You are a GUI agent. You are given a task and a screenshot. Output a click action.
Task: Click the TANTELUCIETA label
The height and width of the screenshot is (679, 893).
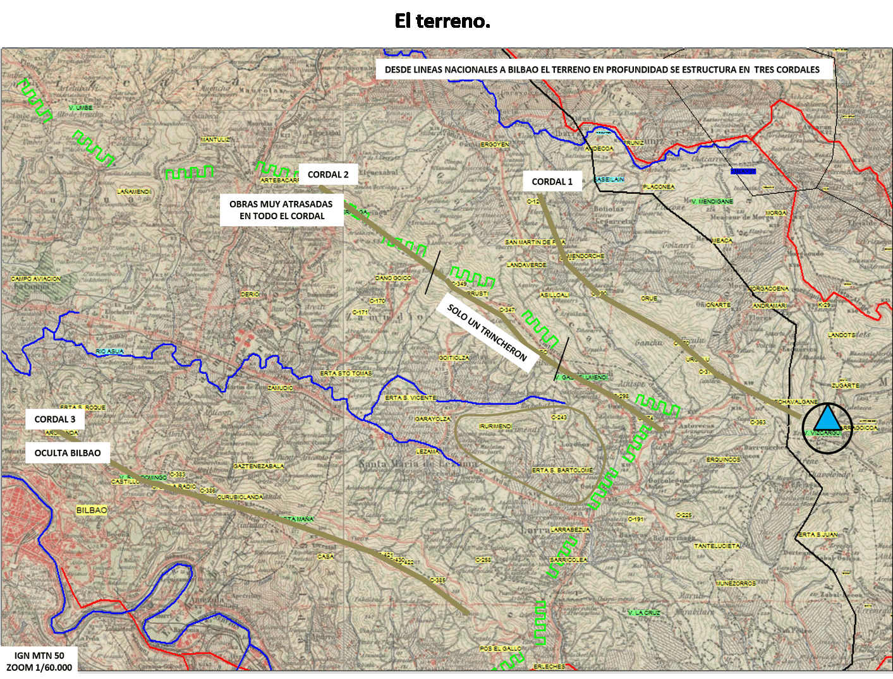click(x=717, y=546)
